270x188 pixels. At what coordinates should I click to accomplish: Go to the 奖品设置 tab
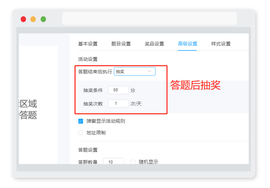click(154, 44)
